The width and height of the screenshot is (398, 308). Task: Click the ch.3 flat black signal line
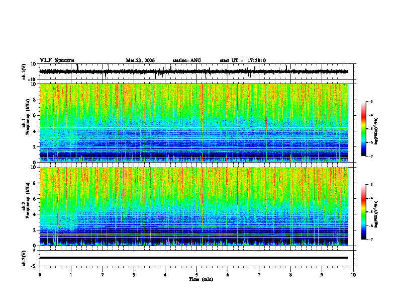point(193,258)
